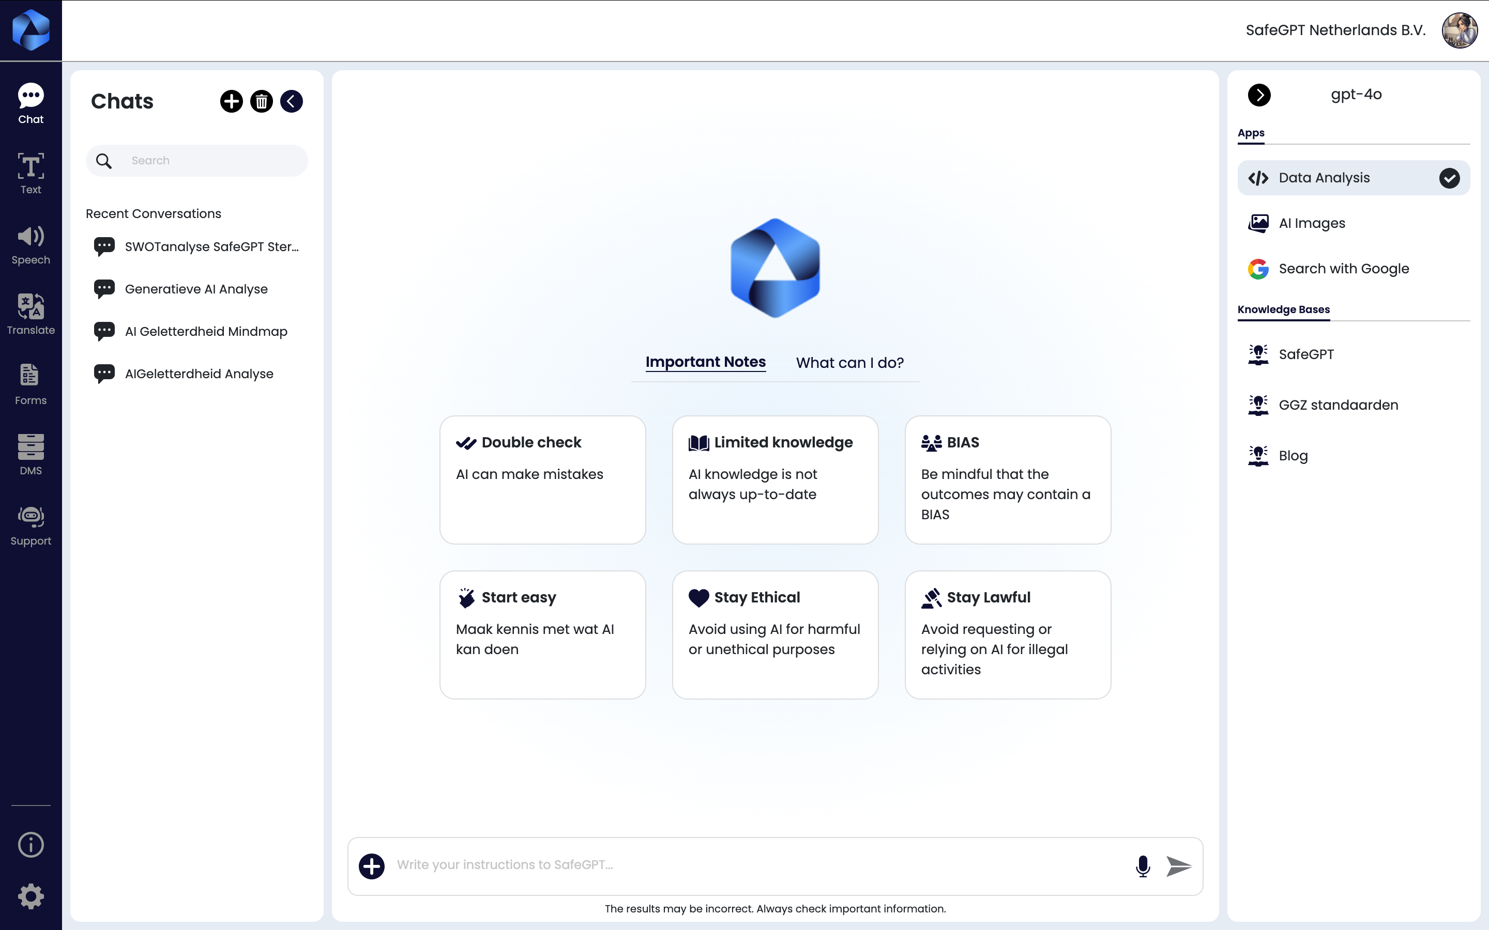Viewport: 1489px width, 930px height.
Task: Open the Support page from sidebar
Action: [31, 525]
